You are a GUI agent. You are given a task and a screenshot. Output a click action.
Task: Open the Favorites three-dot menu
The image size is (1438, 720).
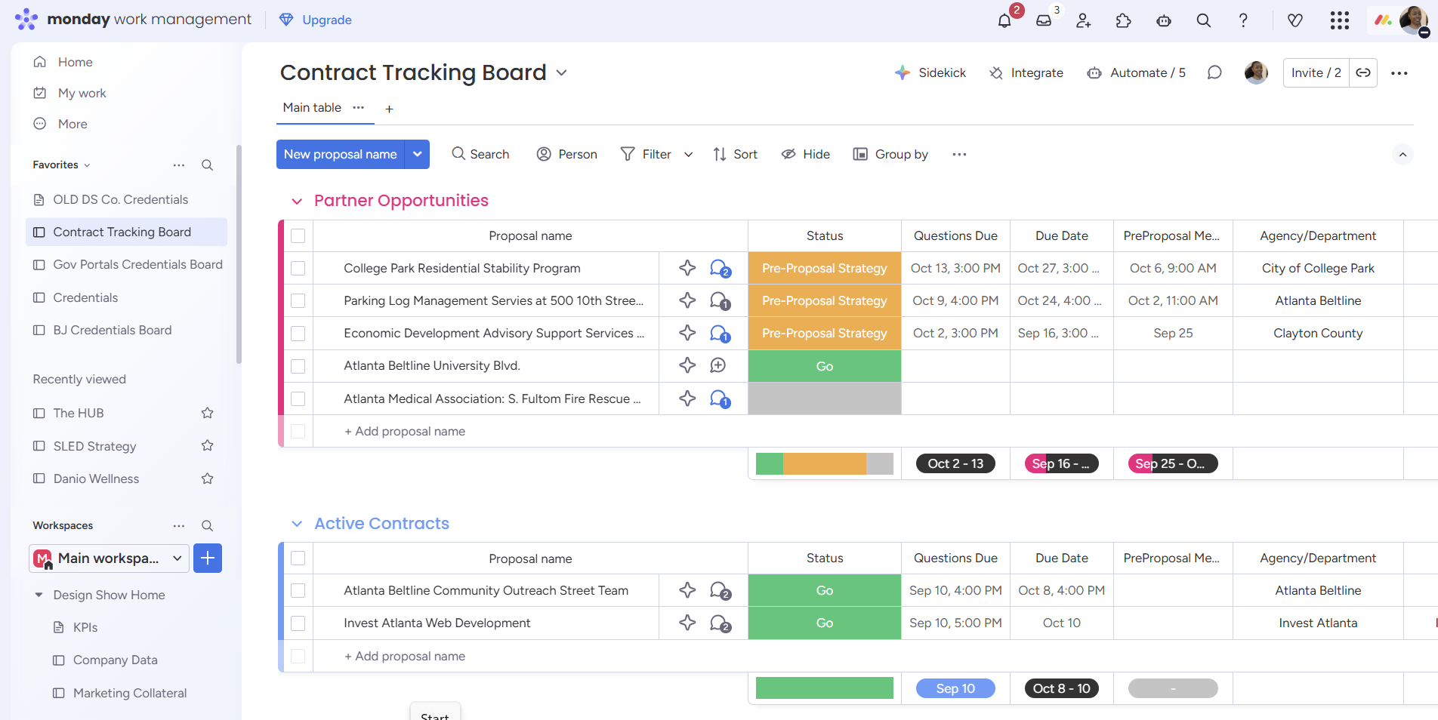click(x=179, y=165)
